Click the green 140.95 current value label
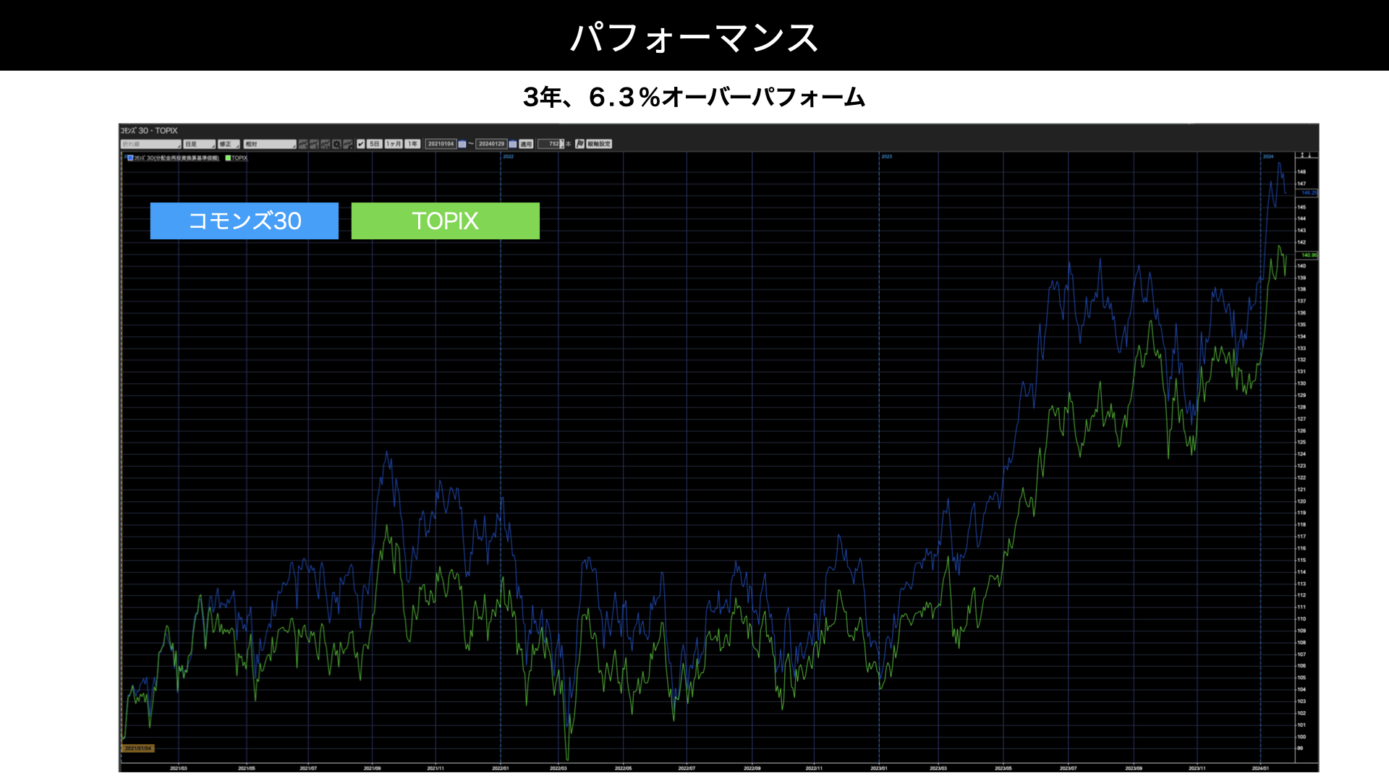1389x781 pixels. 1309,255
